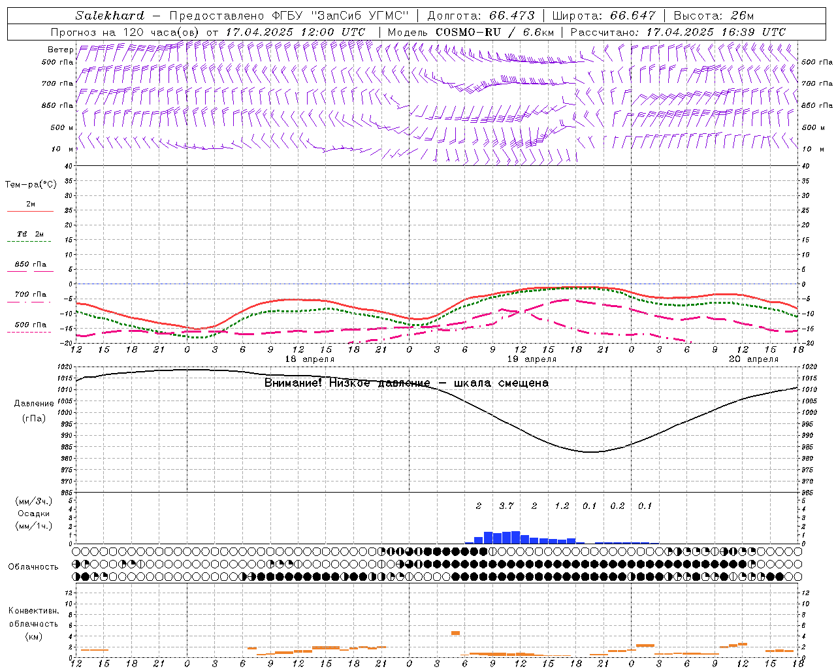Click the 0.2 precipitation amount value
Viewport: 836px width, 669px height.
(x=617, y=506)
